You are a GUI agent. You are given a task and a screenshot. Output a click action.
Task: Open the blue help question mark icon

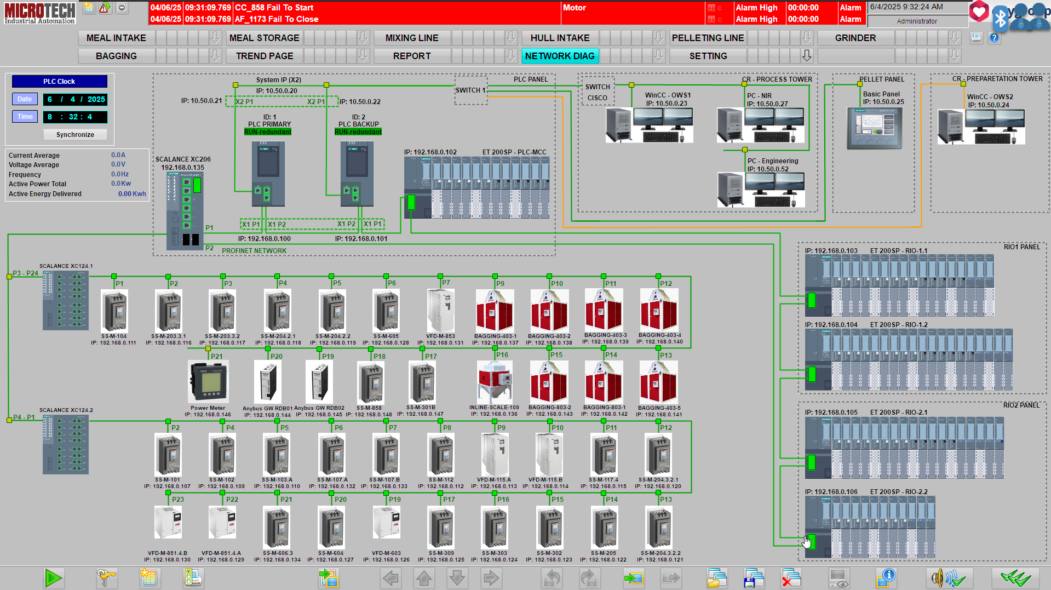tap(995, 38)
